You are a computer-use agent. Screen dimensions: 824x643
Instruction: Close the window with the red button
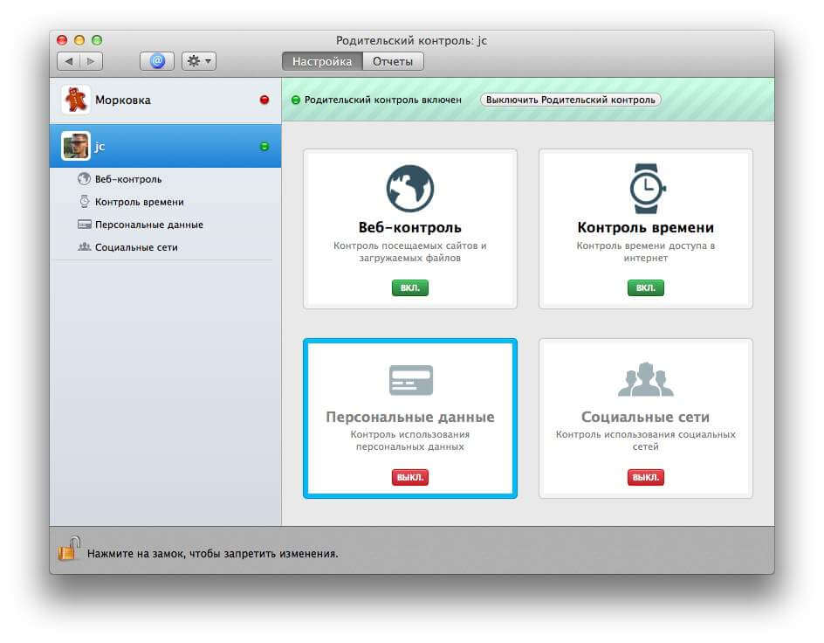coord(62,40)
